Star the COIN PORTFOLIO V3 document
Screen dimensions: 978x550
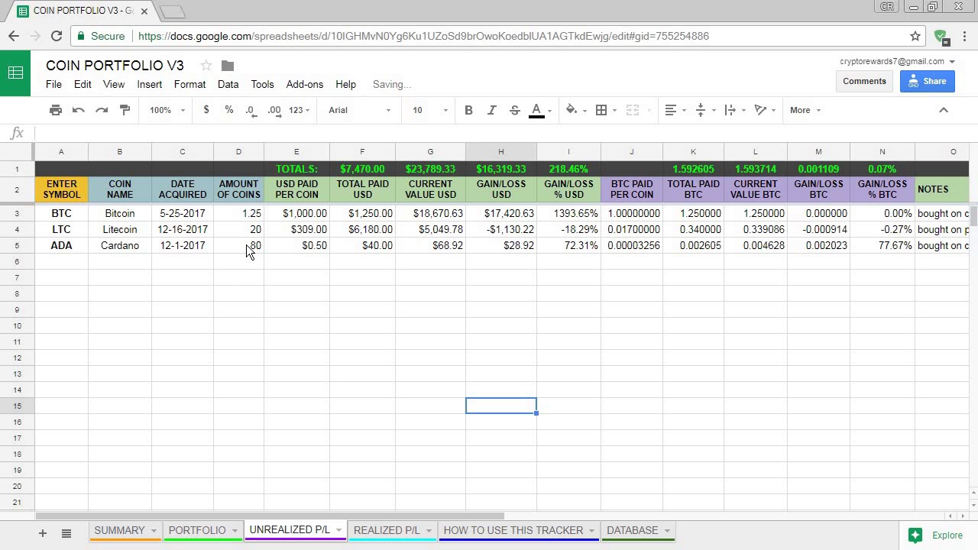pyautogui.click(x=206, y=66)
